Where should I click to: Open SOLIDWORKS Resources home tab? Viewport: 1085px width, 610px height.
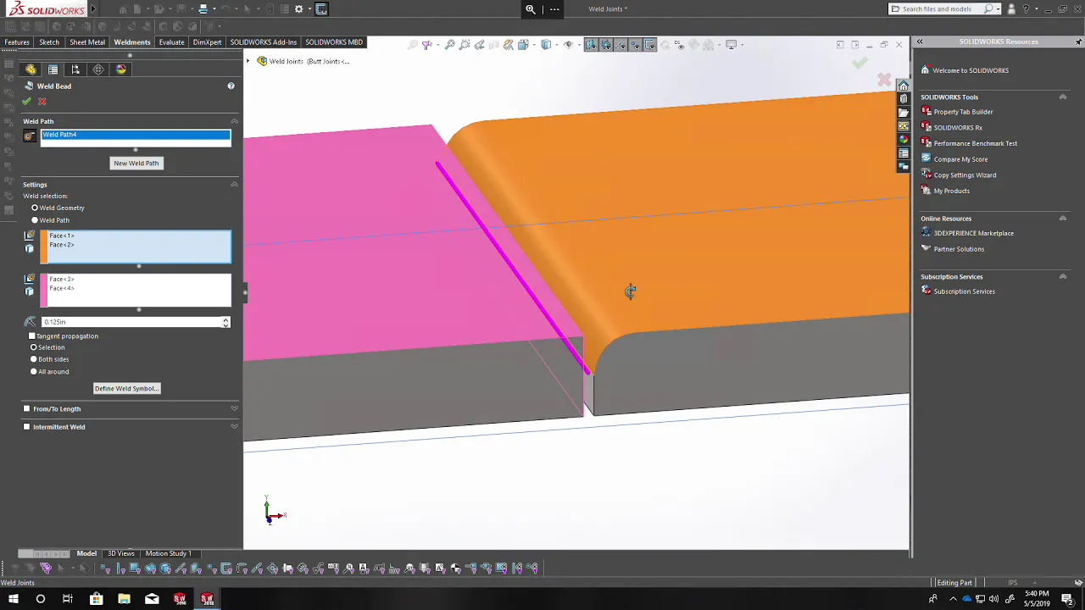click(x=904, y=86)
